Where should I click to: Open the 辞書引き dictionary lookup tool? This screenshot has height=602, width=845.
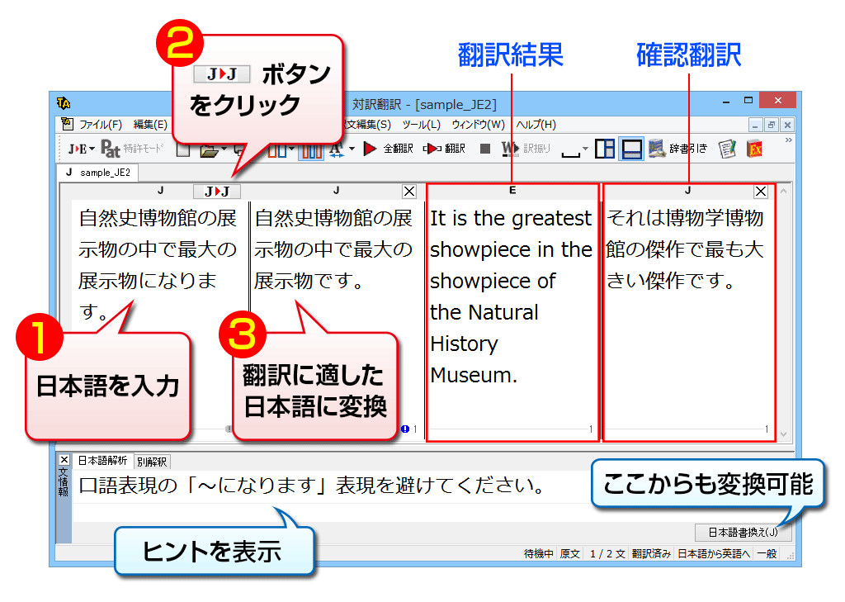click(678, 149)
